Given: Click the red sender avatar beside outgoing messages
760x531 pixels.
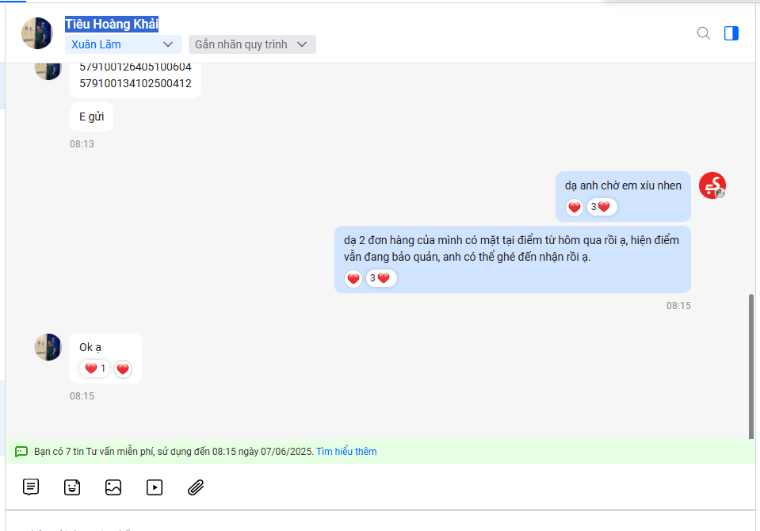Looking at the screenshot, I should tap(712, 185).
